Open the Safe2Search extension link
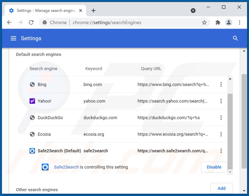This screenshot has height=196, width=249. pyautogui.click(x=66, y=167)
